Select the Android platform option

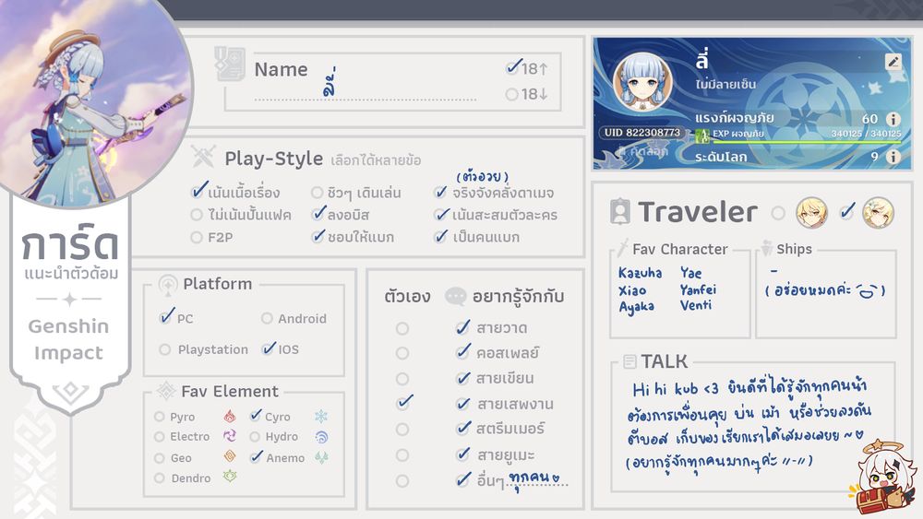click(x=267, y=318)
